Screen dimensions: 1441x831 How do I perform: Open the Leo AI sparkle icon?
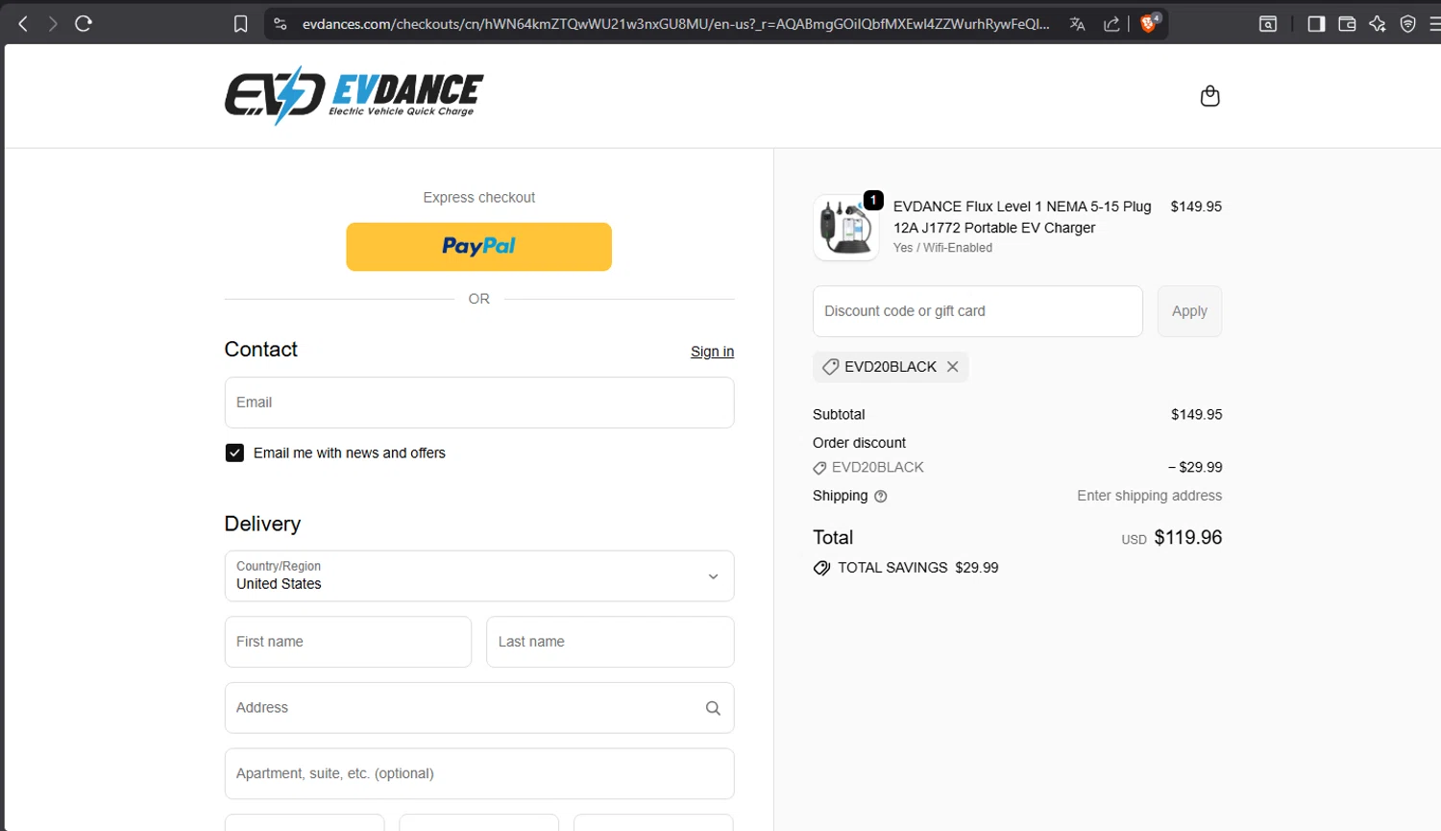(1378, 24)
